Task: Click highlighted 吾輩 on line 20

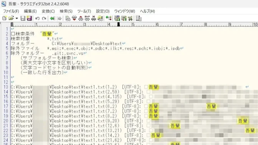Action: (x=243, y=121)
